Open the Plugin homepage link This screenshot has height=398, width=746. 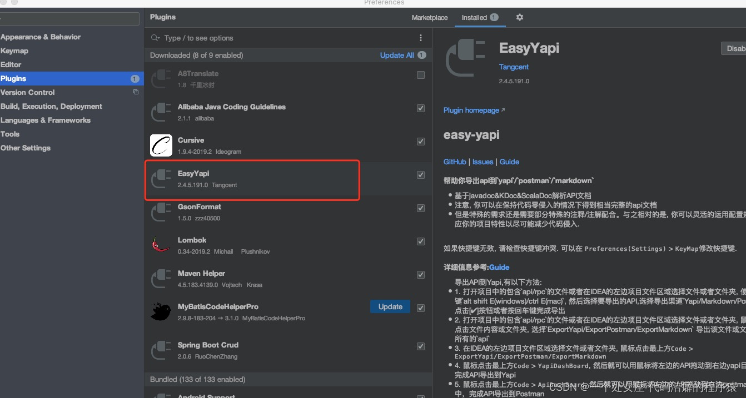pyautogui.click(x=471, y=110)
